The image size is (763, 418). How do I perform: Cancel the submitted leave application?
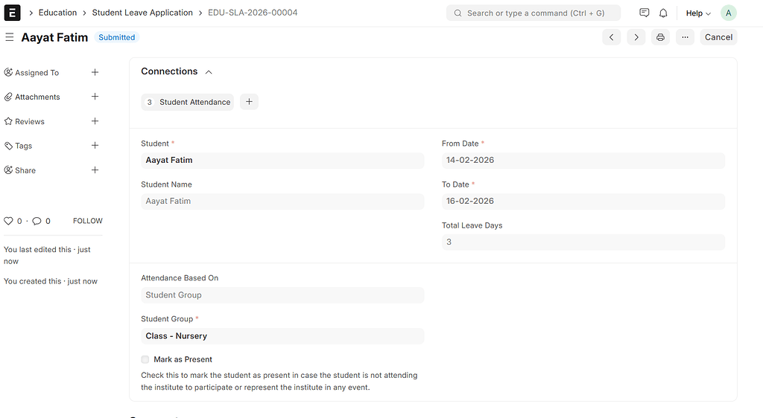[x=718, y=37]
